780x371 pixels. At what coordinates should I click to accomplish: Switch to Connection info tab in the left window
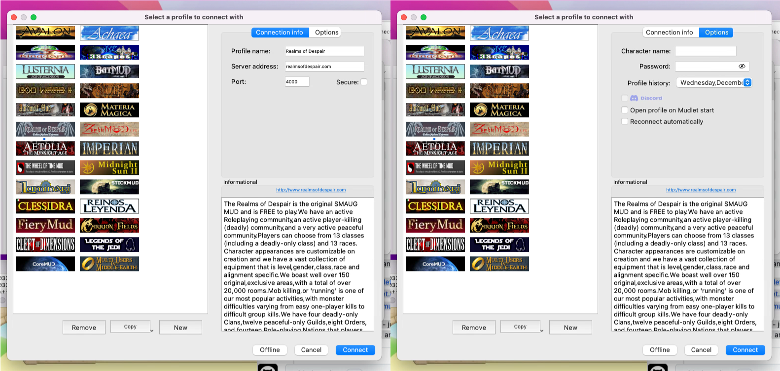point(280,33)
